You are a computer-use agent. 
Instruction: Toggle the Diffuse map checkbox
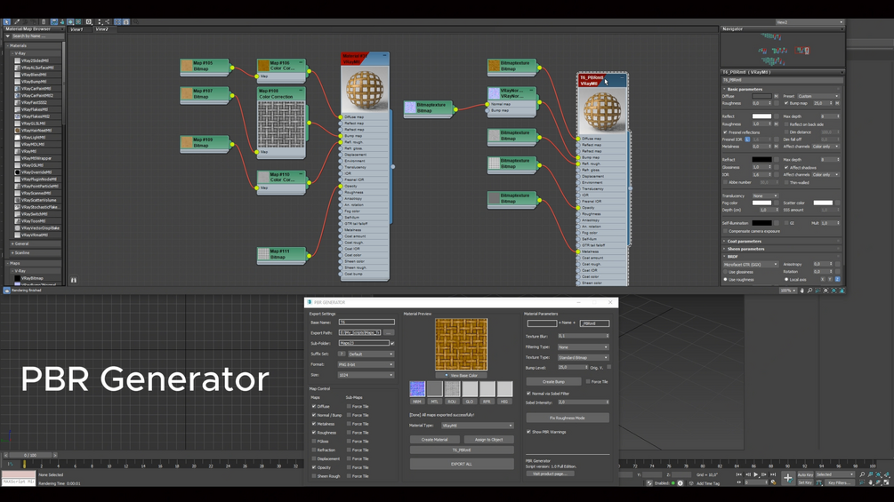tap(314, 406)
